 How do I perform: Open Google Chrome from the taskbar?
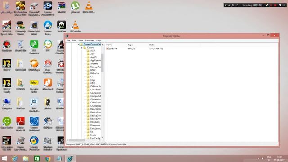pos(48,158)
